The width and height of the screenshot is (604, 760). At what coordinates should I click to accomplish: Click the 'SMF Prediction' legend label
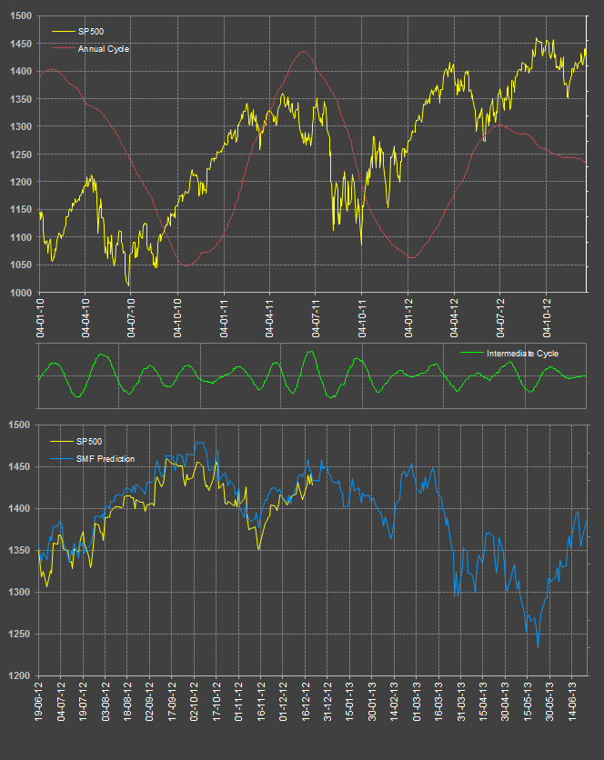point(106,458)
